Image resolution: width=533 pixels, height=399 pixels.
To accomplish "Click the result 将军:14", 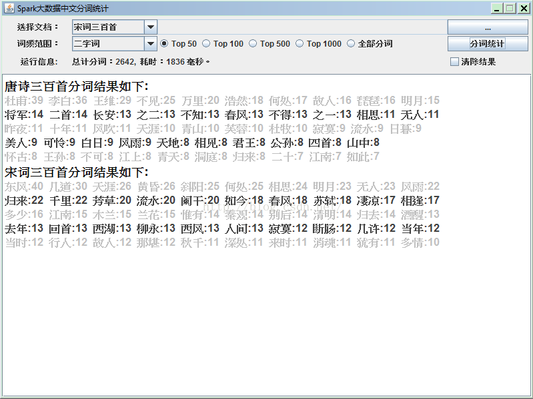I will [x=24, y=115].
